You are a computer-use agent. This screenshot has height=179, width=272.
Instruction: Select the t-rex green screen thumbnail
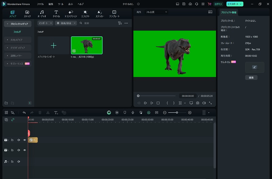(87, 45)
